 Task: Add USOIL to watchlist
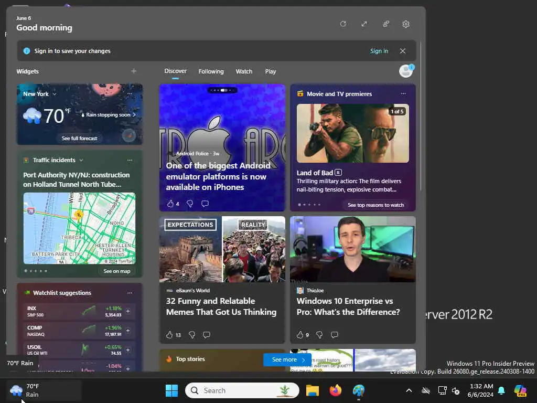pos(128,350)
